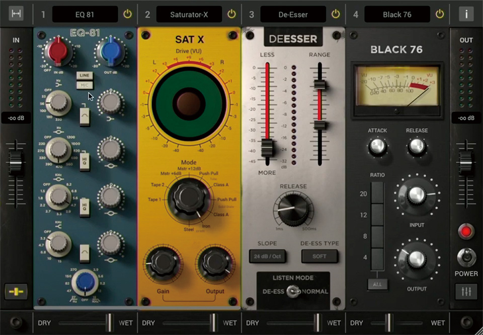The height and width of the screenshot is (335, 483).
Task: Open the mixer faders icon at bottom right
Action: [x=466, y=292]
